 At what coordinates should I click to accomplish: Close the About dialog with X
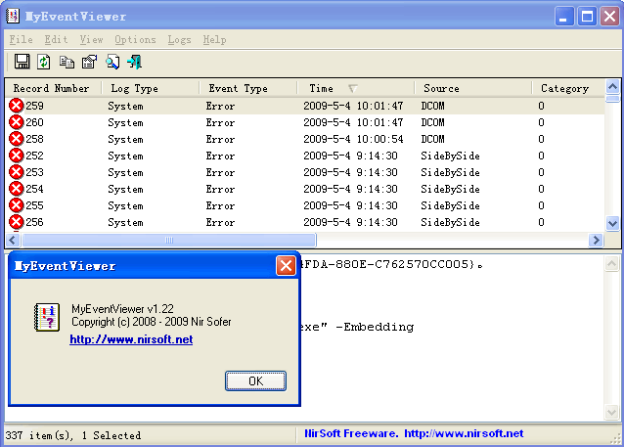tap(286, 266)
